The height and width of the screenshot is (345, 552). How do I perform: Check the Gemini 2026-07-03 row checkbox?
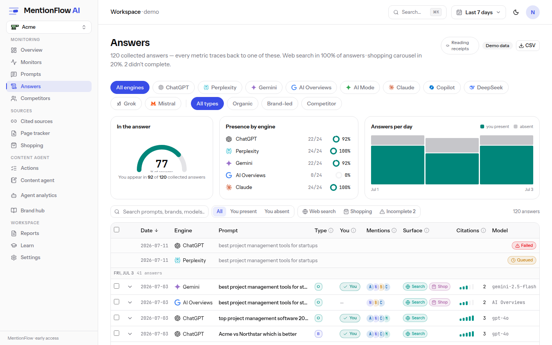point(117,286)
